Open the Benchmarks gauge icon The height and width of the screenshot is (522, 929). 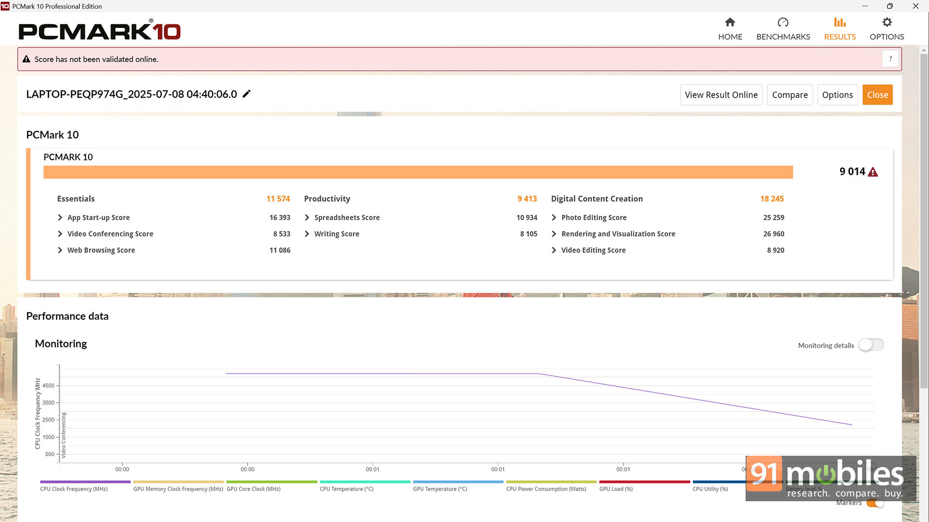pos(783,22)
